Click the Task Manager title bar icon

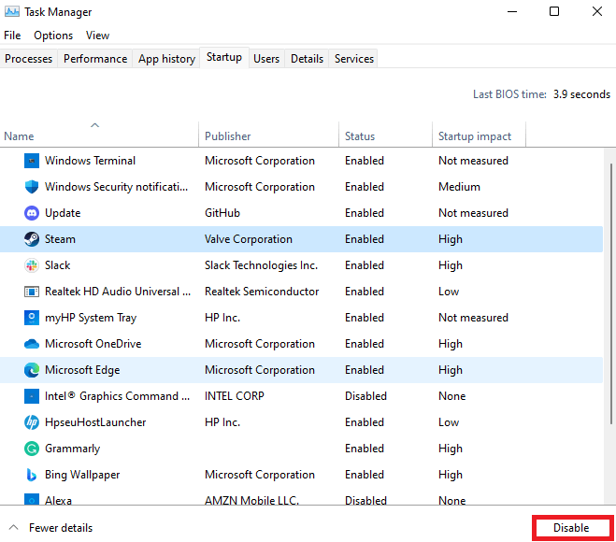(x=12, y=12)
